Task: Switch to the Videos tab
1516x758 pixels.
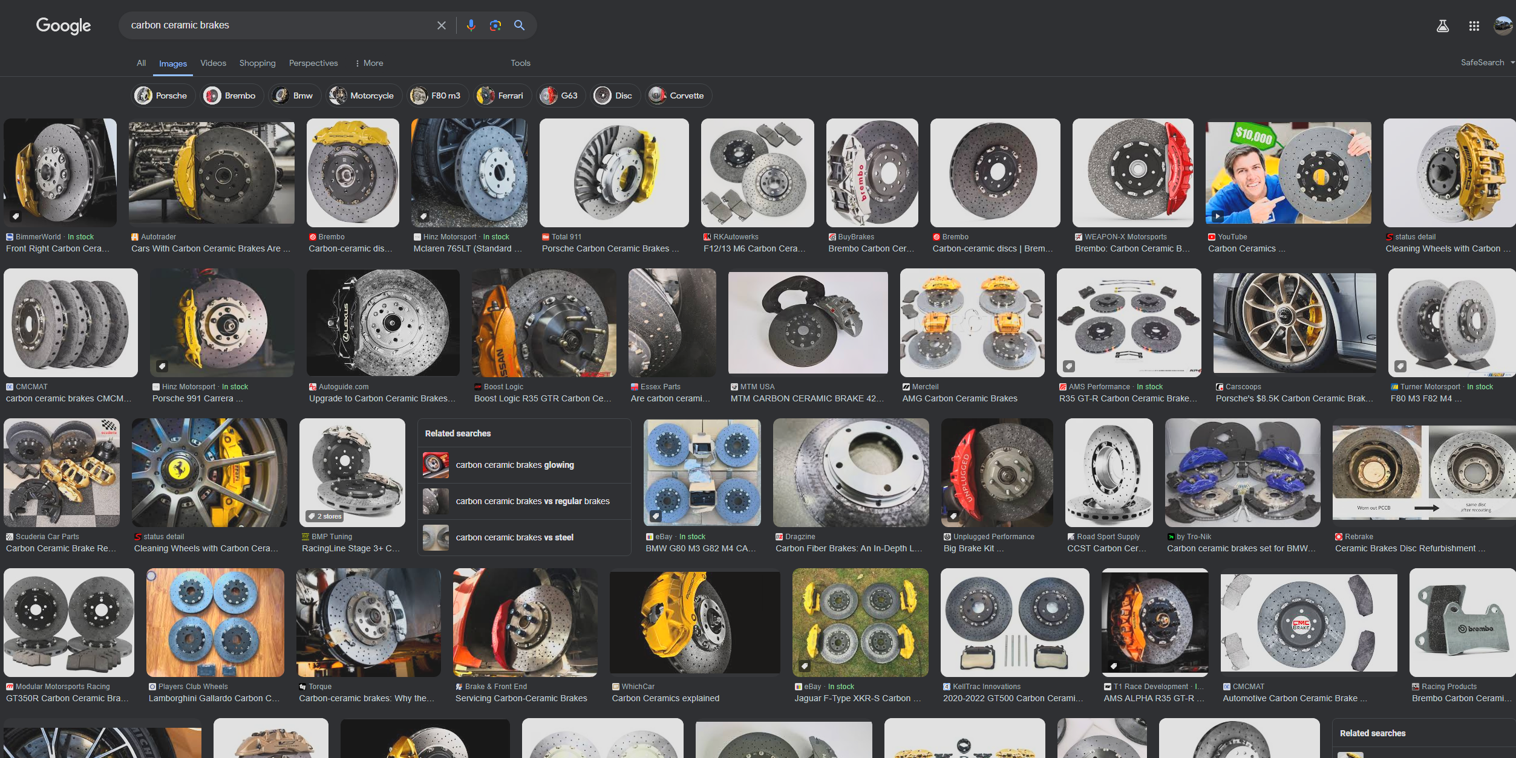Action: [213, 63]
